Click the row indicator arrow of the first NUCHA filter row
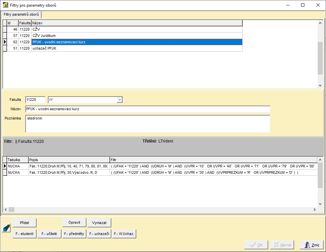Screen dimensions: 326x252 point(5,166)
